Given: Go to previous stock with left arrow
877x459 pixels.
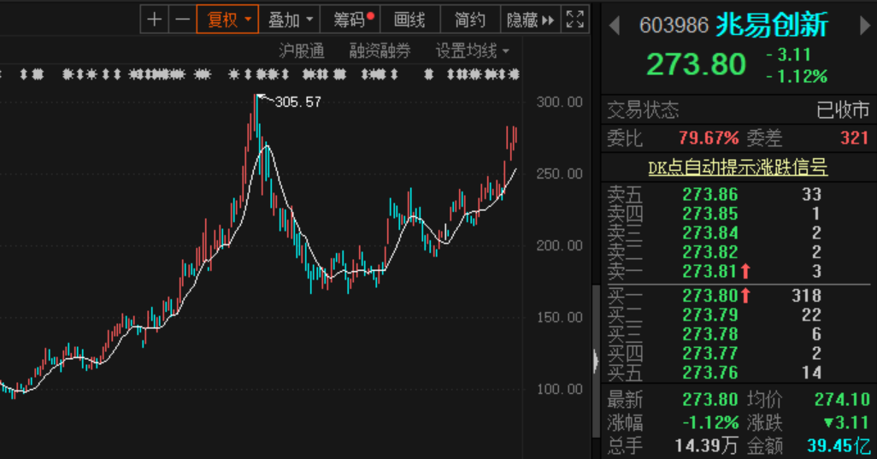Looking at the screenshot, I should click(614, 26).
